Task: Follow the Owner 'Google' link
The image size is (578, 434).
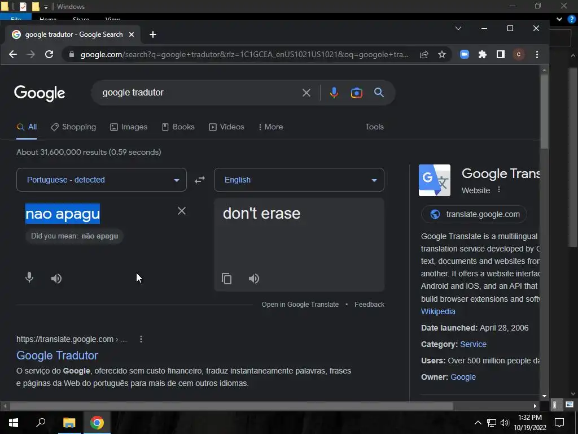Action: click(463, 377)
